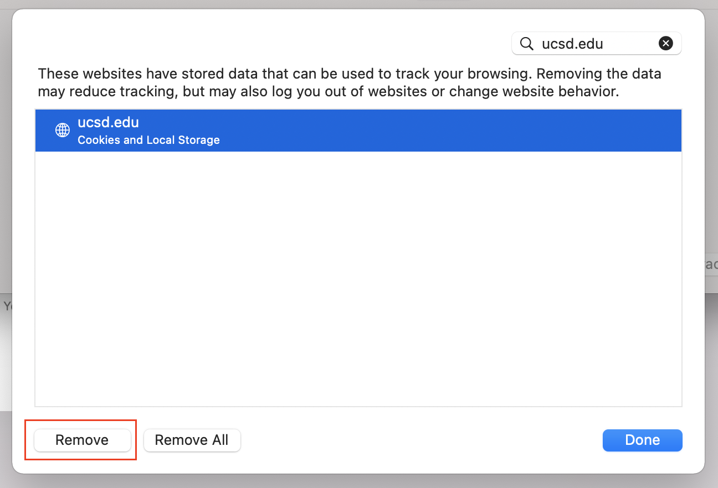The image size is (718, 488).
Task: Click the website data icon in the selected row
Action: tap(62, 130)
